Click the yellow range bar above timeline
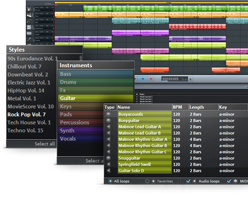 151,3
